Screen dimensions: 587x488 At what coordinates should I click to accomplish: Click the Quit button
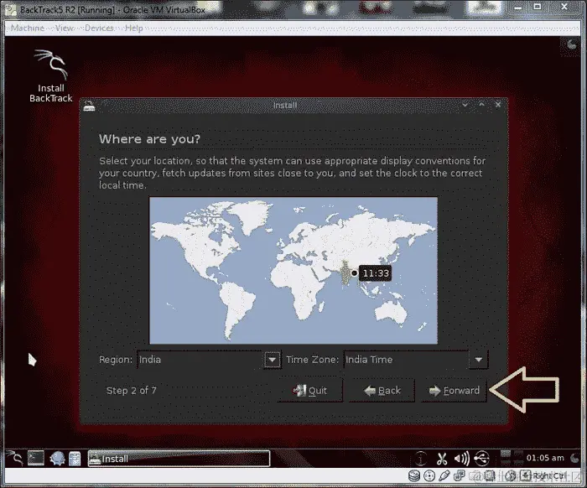click(310, 391)
